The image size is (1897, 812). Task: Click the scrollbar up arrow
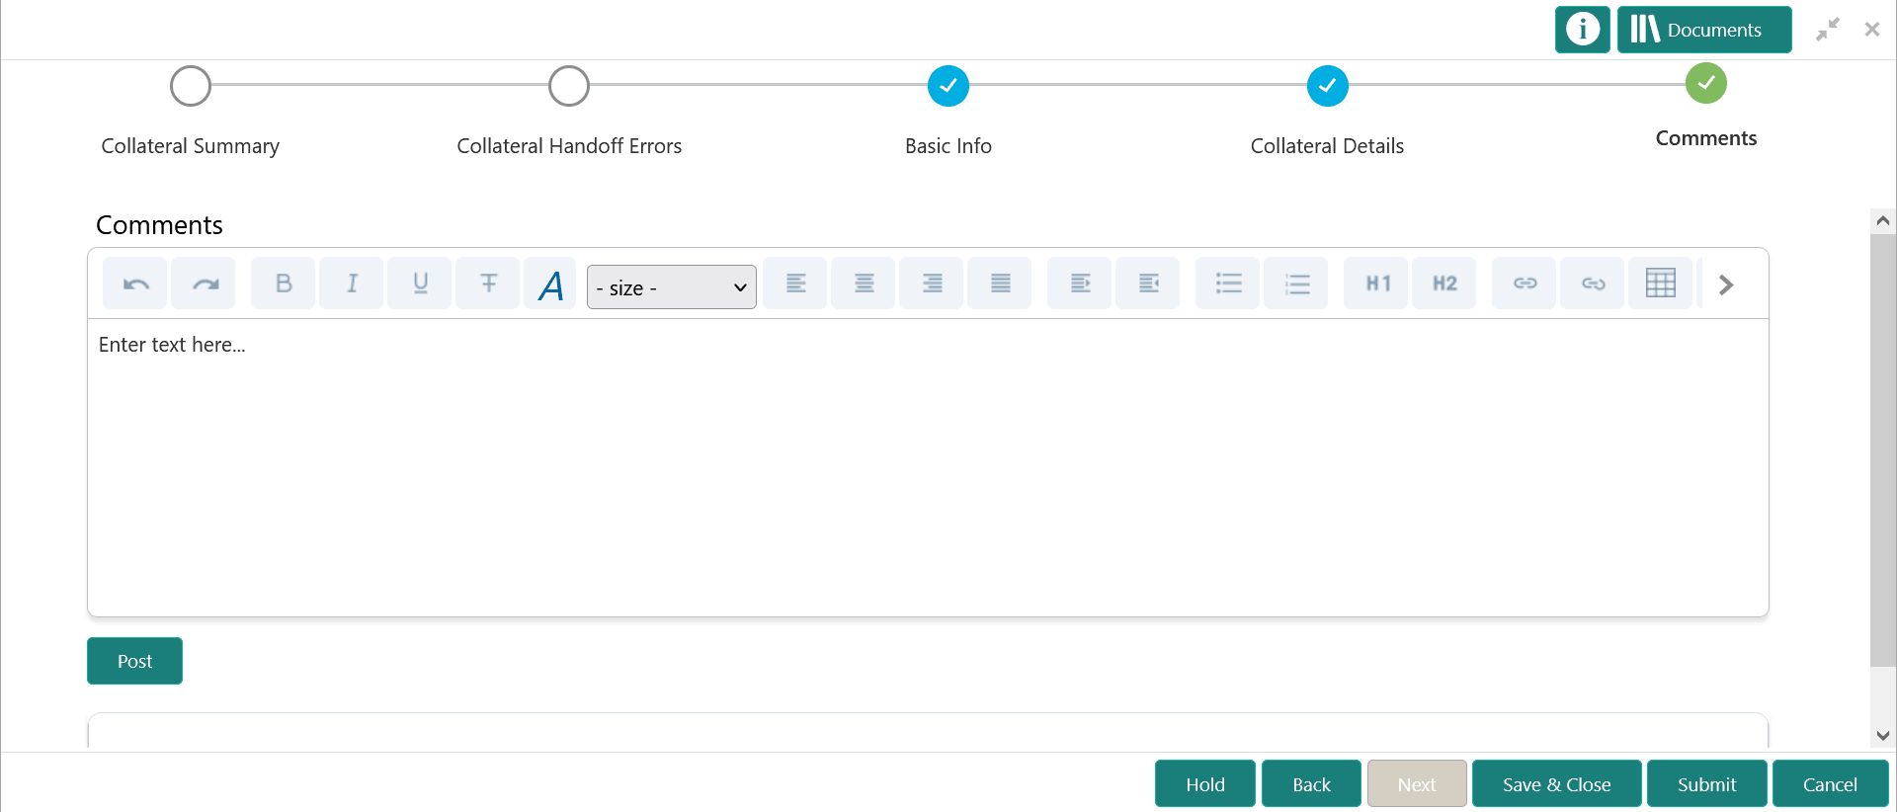pos(1883,221)
